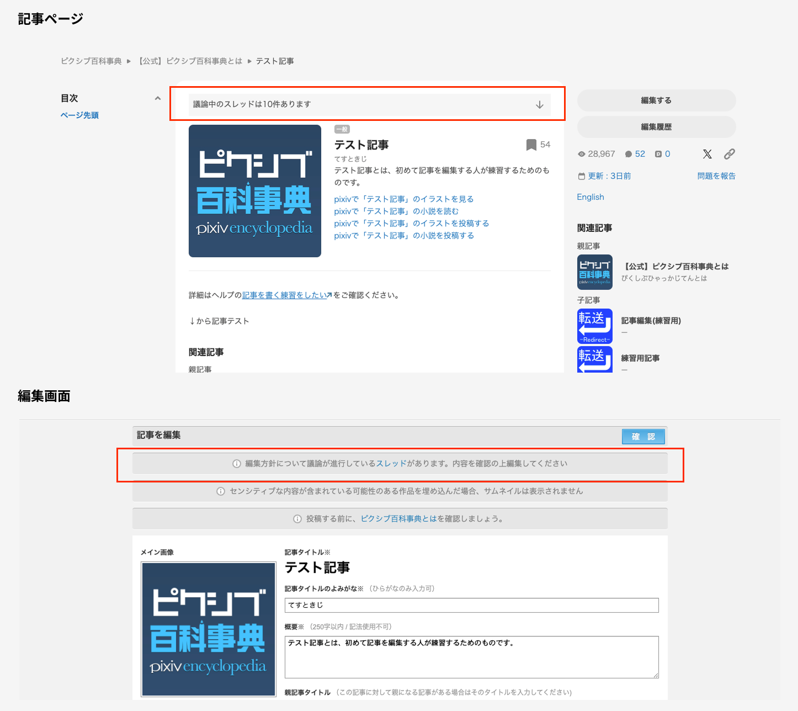798x711 pixels.
Task: Click the 議論中のスレッドは10件あります notice text
Action: [252, 104]
